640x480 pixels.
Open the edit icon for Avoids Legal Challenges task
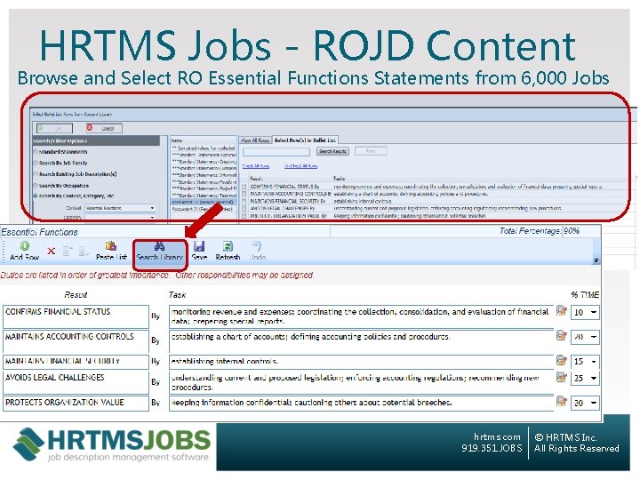tap(562, 377)
